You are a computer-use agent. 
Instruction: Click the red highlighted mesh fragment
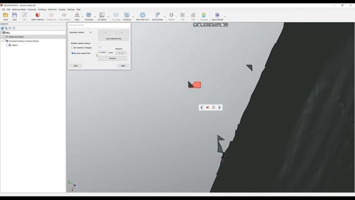196,85
